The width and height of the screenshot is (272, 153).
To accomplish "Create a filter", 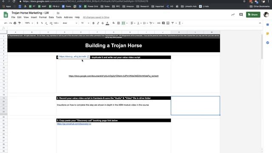I will coord(173,23).
